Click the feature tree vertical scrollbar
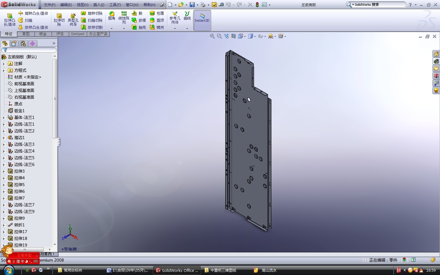The height and width of the screenshot is (275, 440). [x=55, y=98]
